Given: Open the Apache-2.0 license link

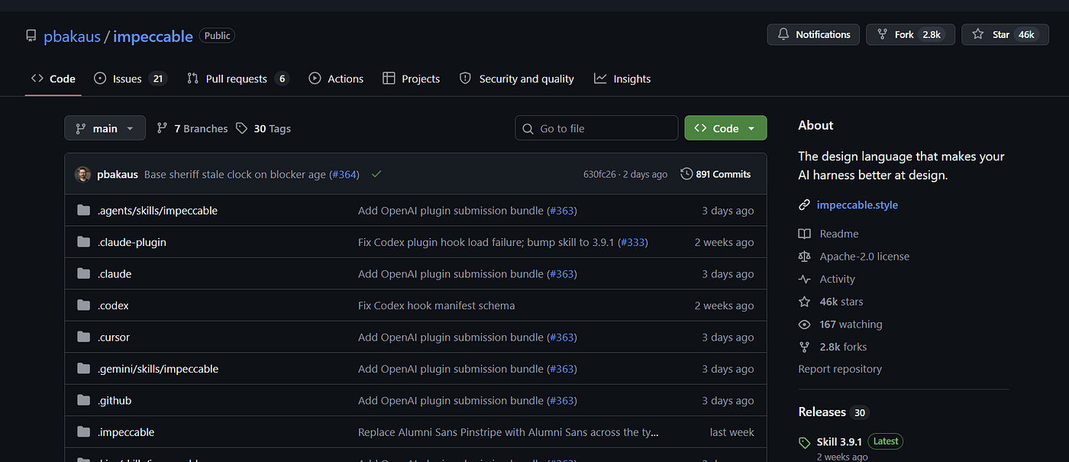Looking at the screenshot, I should click(864, 257).
